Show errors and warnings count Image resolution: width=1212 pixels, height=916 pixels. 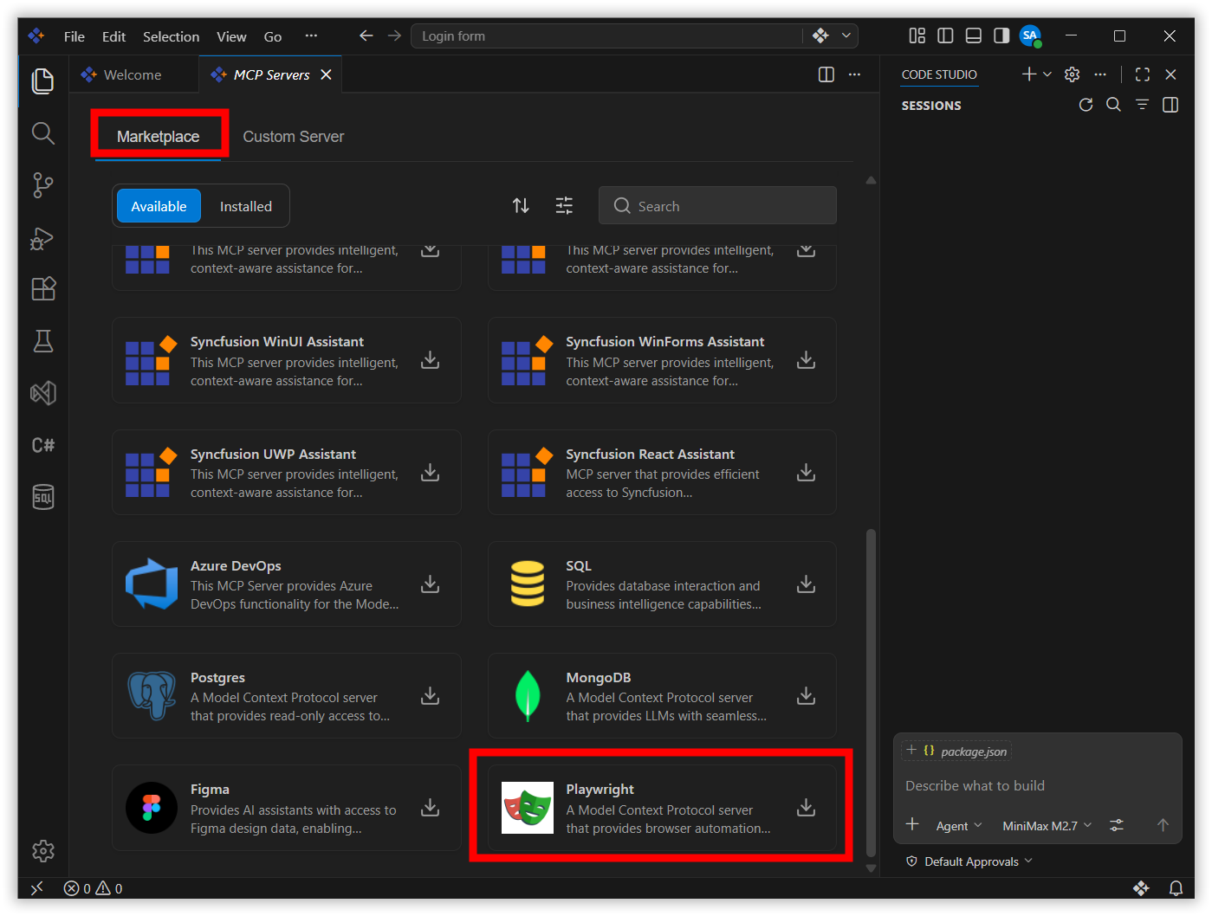[x=93, y=888]
